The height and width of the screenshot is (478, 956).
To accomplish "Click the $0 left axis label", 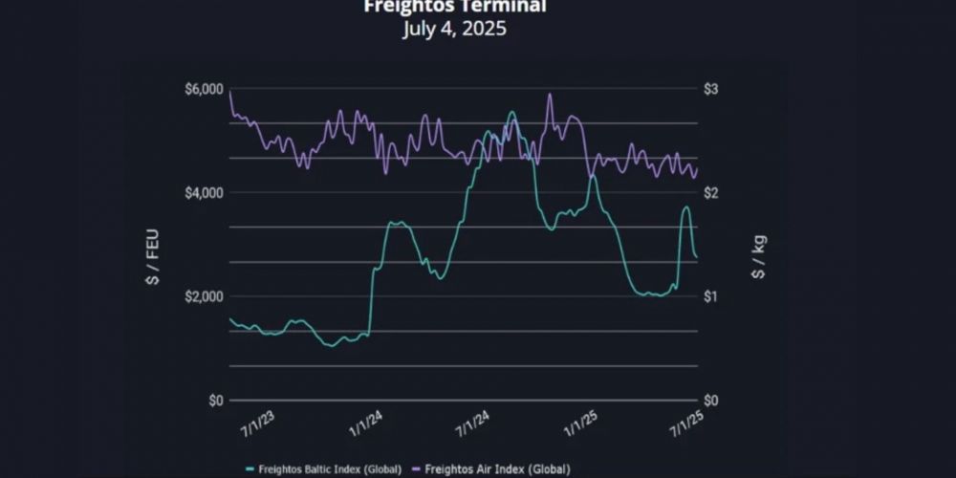I will [x=214, y=400].
